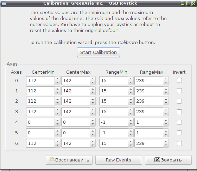The image size is (197, 171).
Task: Increase CenterMax of axis 6 with up arrow
Action: pyautogui.click(x=93, y=142)
